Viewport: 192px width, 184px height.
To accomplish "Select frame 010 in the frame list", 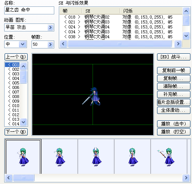I will pyautogui.click(x=12, y=106).
